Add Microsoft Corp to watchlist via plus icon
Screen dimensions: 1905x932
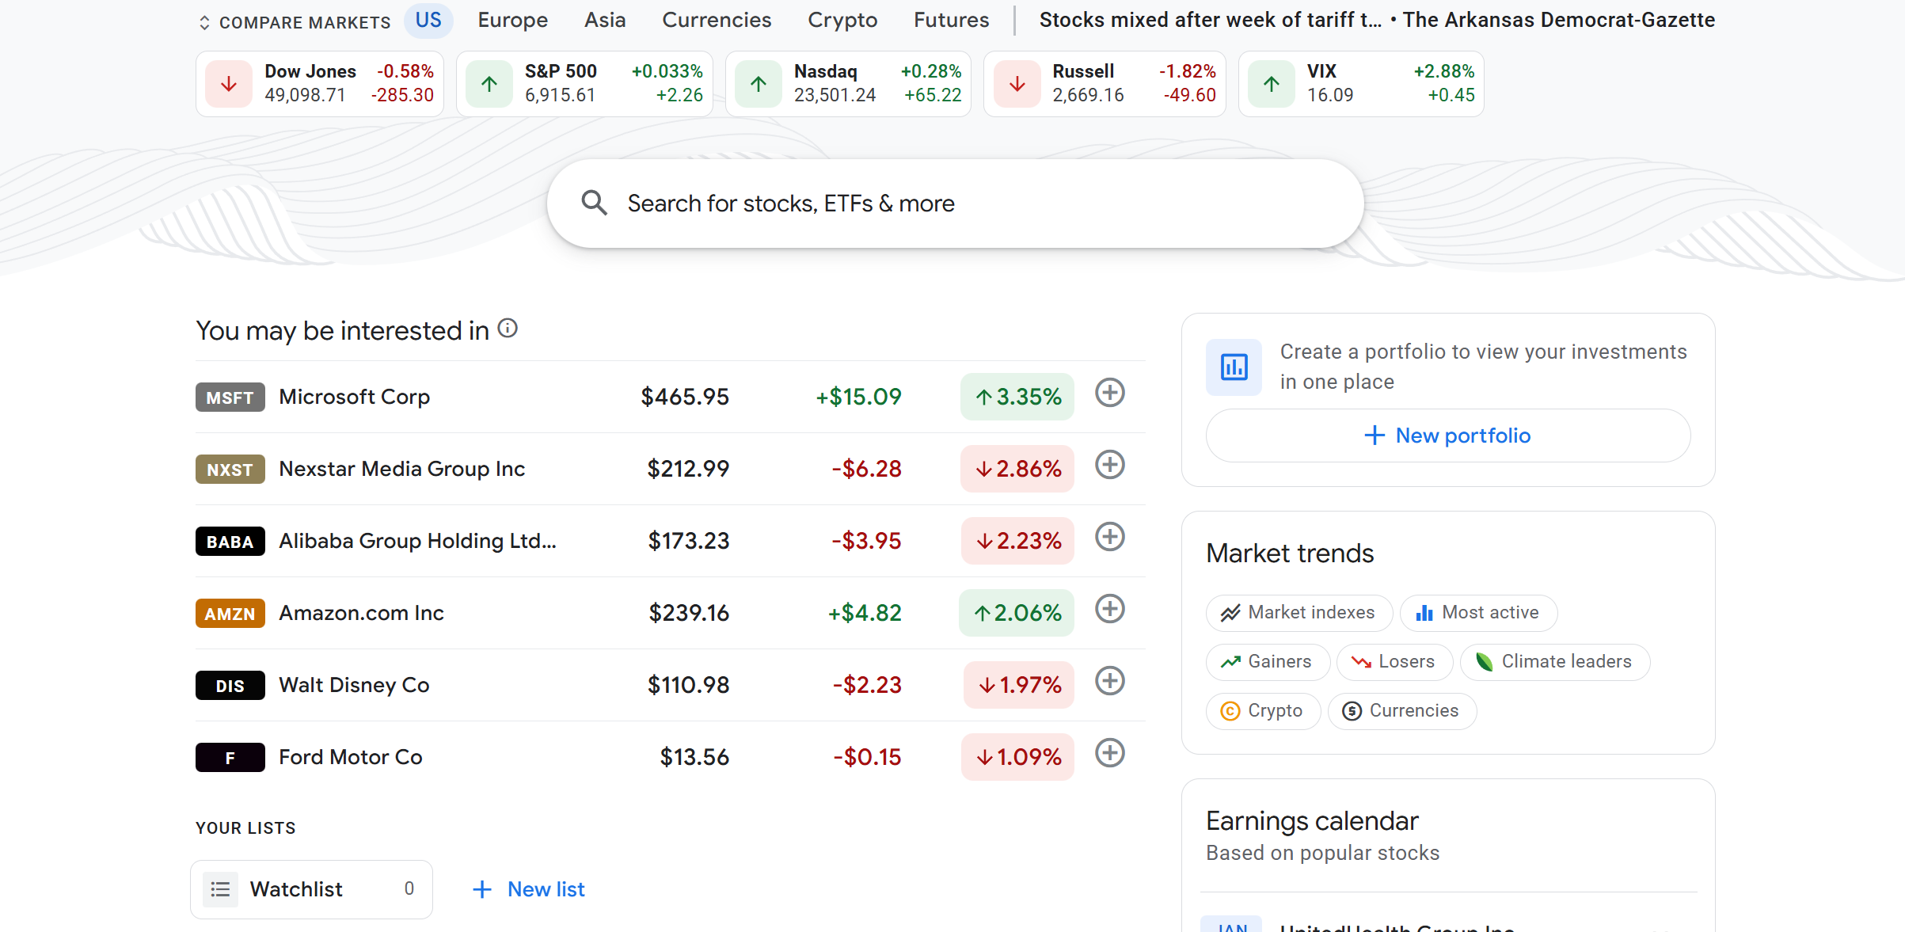click(x=1109, y=394)
